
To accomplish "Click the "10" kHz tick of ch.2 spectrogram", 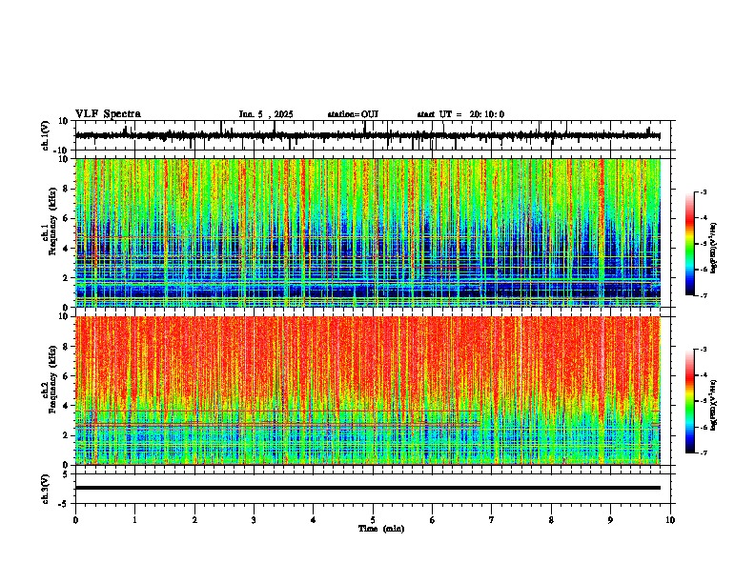I will [x=64, y=316].
